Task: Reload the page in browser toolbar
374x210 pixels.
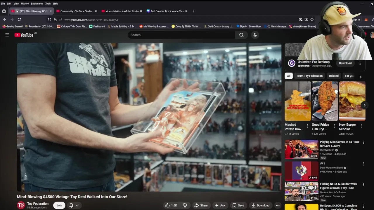Action: point(19,20)
